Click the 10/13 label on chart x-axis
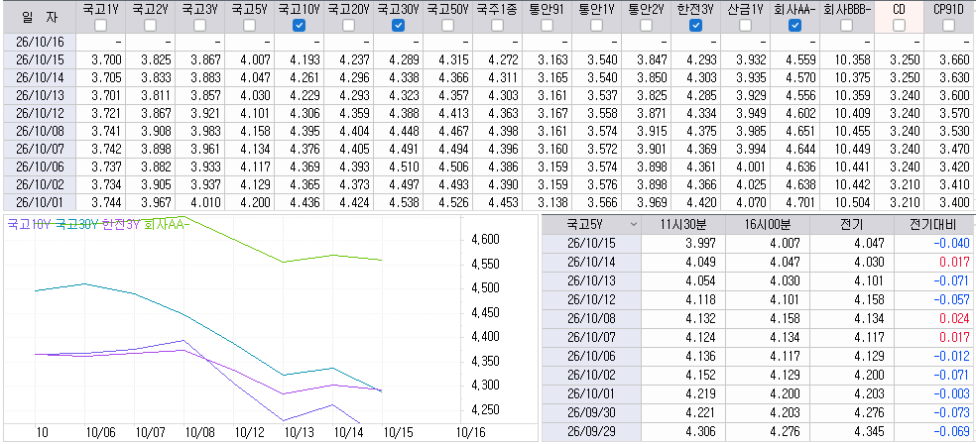The height and width of the screenshot is (444, 976). [299, 432]
